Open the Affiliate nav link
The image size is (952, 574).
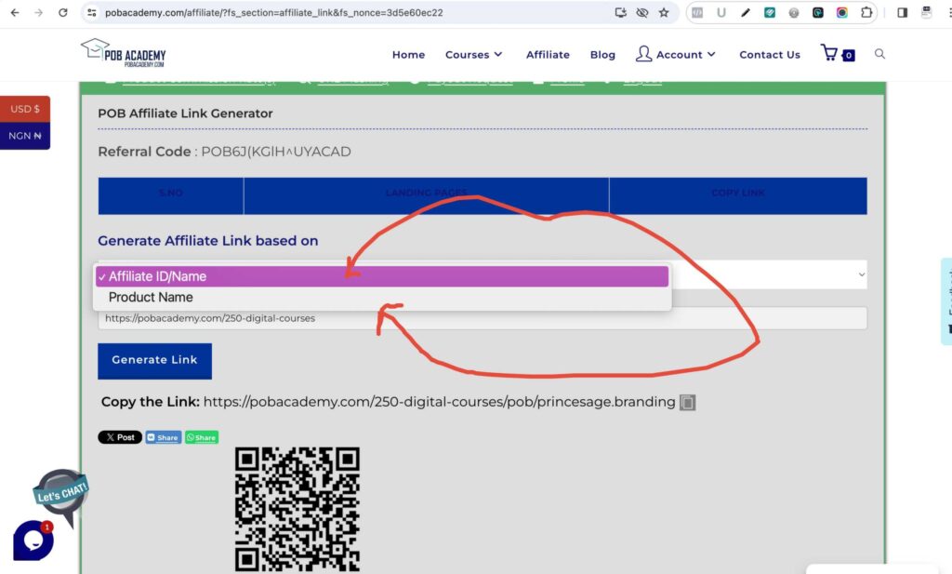[x=548, y=55]
